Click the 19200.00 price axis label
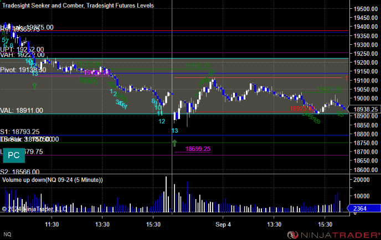Viewport: 381px width, 240px height. (365, 62)
